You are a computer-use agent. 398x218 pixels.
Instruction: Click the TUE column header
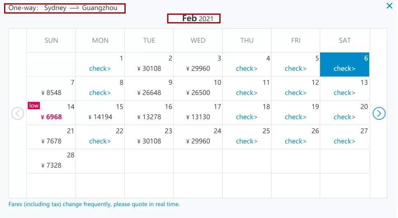[x=149, y=40]
